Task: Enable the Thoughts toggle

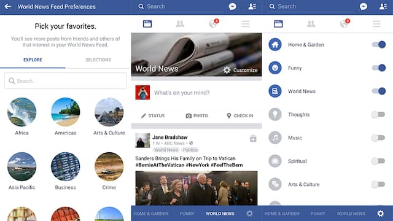Action: [378, 115]
